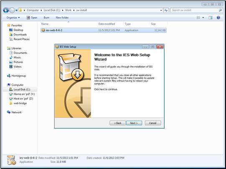Expand the Organize dropdown menu

pyautogui.click(x=13, y=17)
